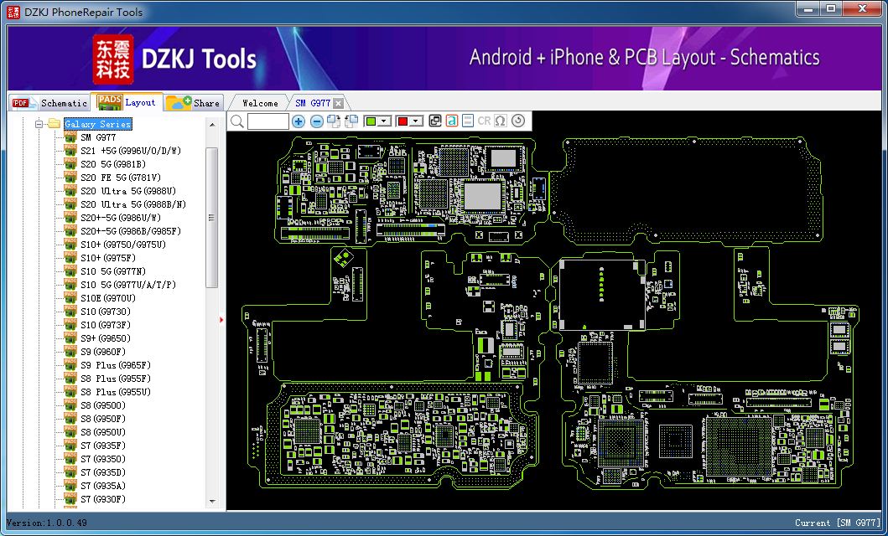
Task: Open S20 Ultra 5G(G988B/N) layout
Action: 133,204
